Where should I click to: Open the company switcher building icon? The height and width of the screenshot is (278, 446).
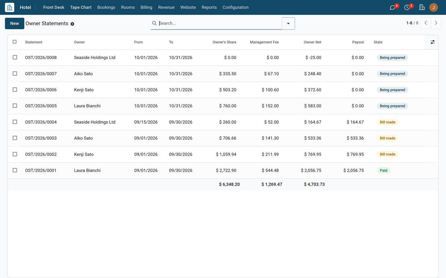tap(422, 7)
